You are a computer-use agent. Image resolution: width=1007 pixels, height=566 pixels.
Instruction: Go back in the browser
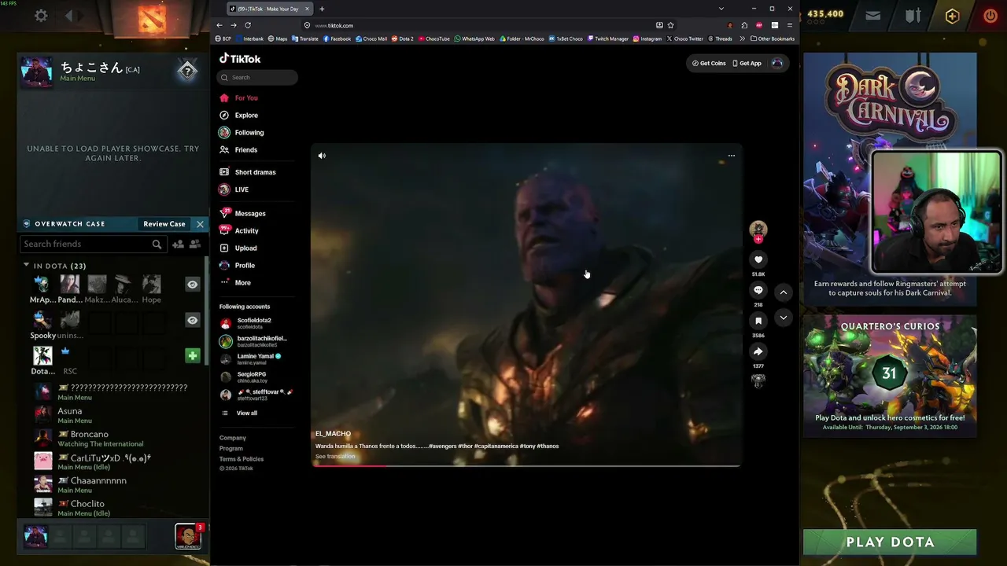(x=219, y=25)
